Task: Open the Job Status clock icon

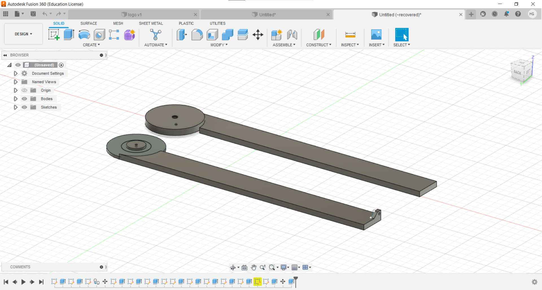Action: (495, 14)
